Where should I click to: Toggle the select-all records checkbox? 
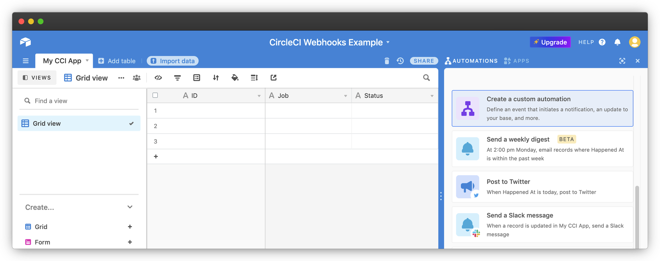[x=155, y=95]
